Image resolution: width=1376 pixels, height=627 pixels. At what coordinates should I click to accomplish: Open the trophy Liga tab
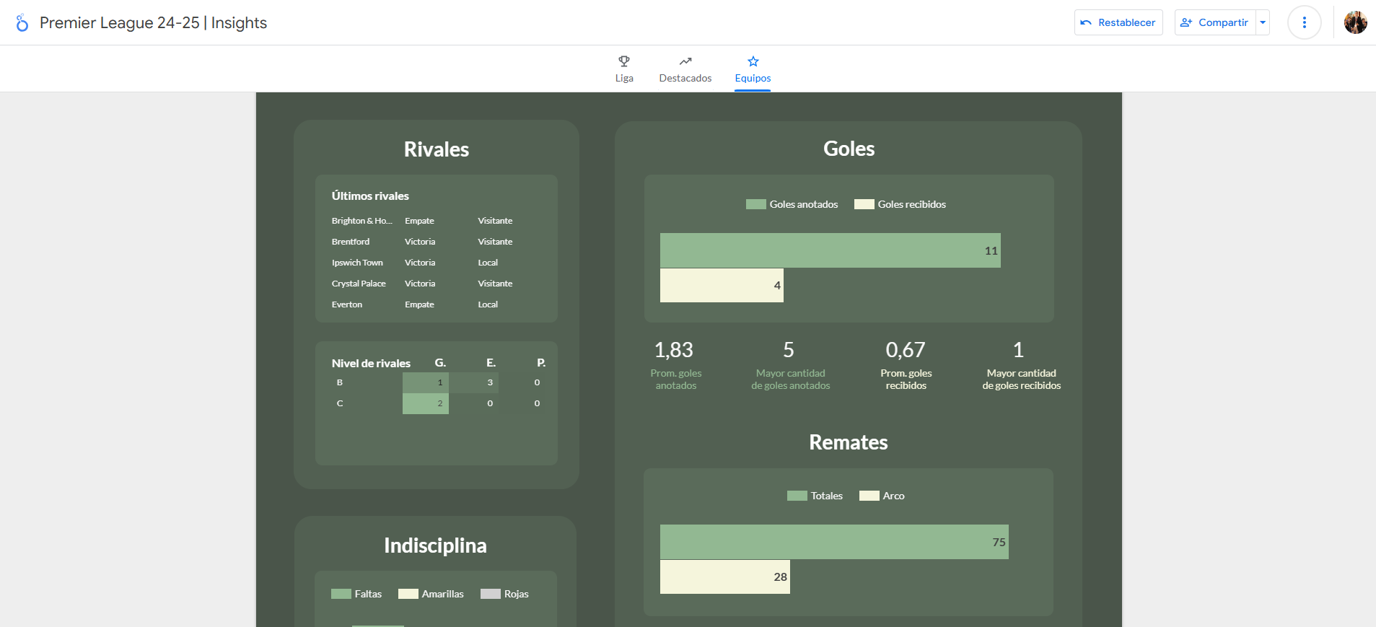click(624, 69)
